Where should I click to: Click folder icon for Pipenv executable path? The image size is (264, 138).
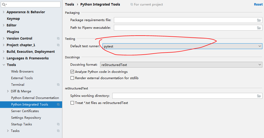click(259, 28)
